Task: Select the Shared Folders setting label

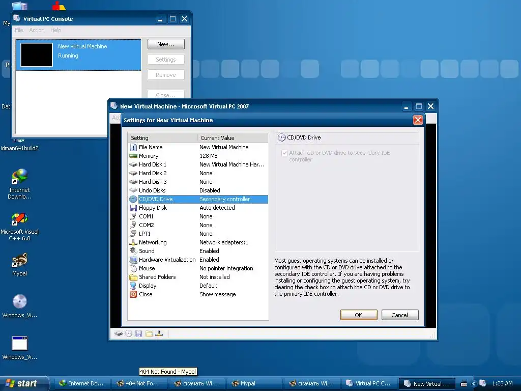Action: point(157,277)
